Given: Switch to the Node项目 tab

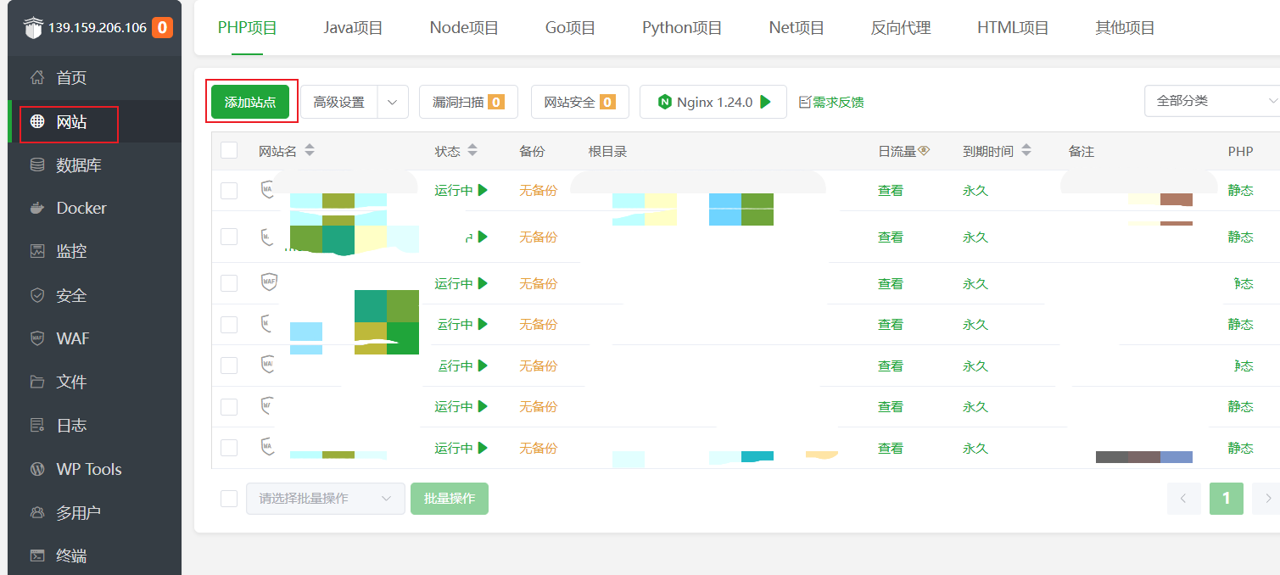Looking at the screenshot, I should click(x=464, y=28).
